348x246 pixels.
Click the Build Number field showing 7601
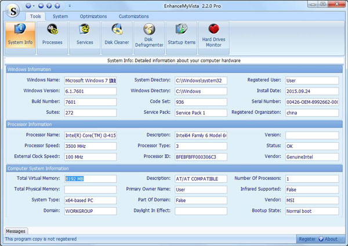click(90, 102)
